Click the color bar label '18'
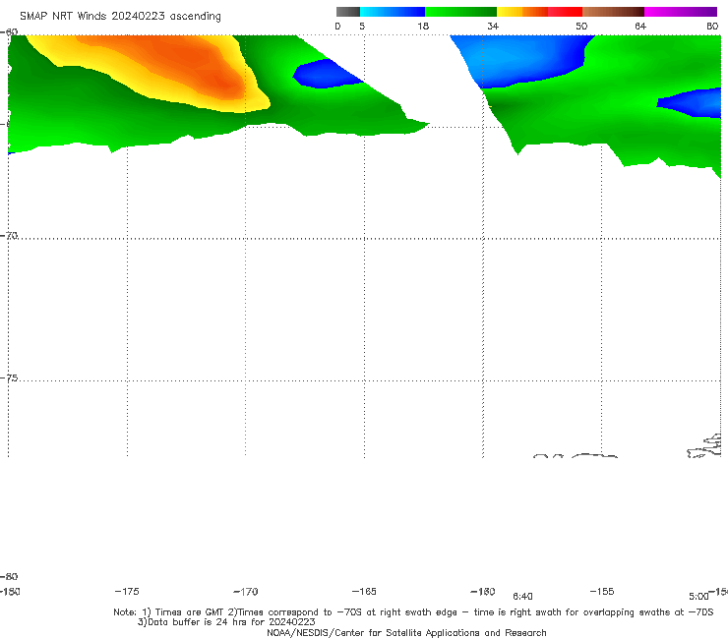 pos(423,27)
